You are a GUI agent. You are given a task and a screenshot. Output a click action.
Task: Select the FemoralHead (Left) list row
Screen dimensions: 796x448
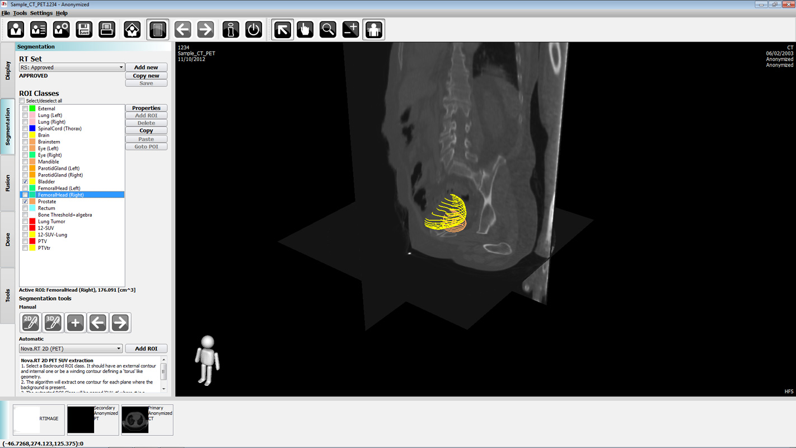pyautogui.click(x=72, y=188)
